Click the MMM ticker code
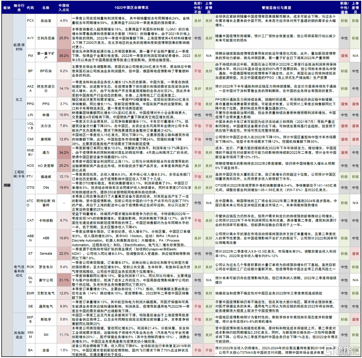Screen dimensions: 362x358 (30, 335)
